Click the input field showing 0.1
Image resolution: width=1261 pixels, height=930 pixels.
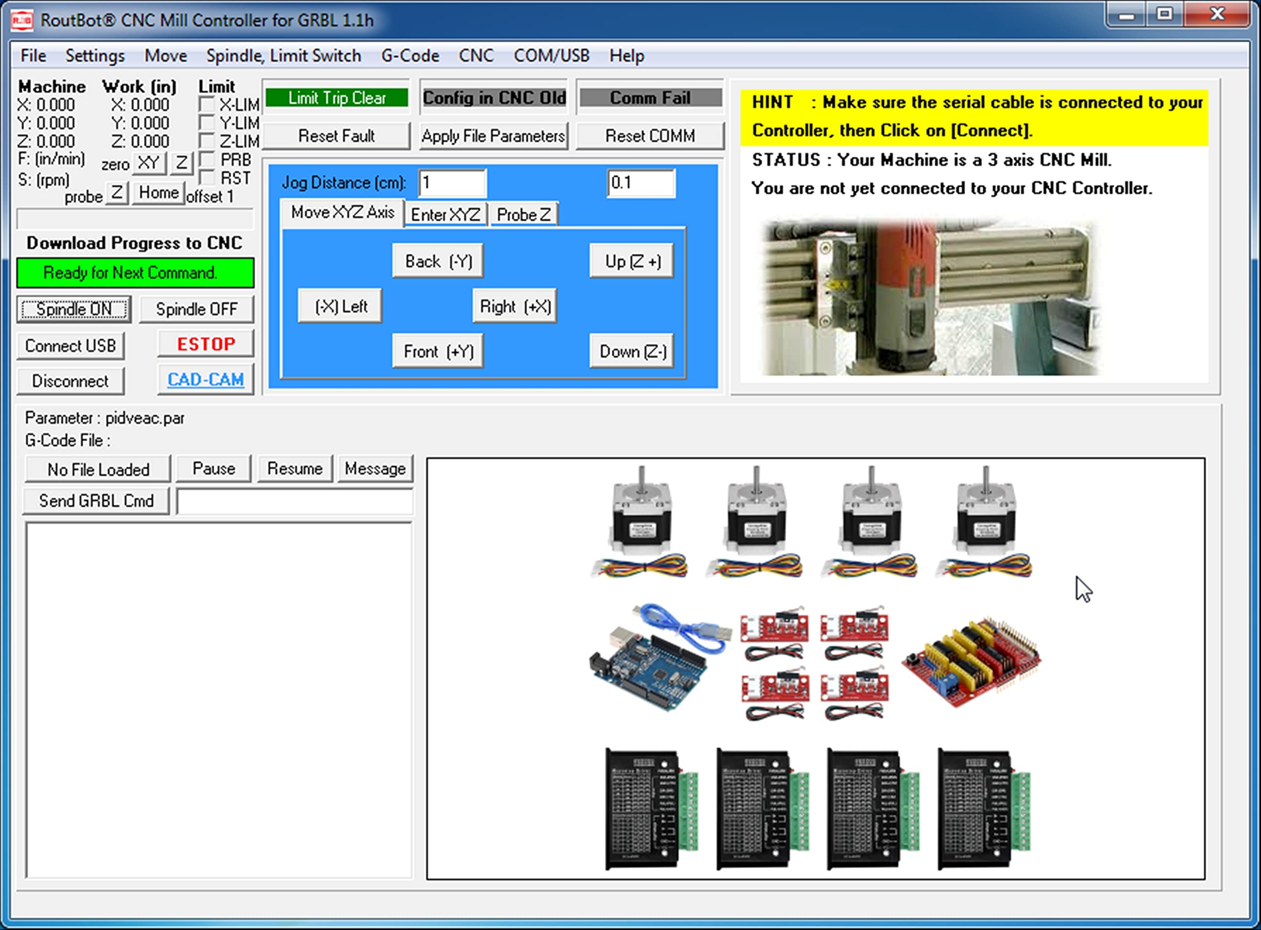pos(641,183)
